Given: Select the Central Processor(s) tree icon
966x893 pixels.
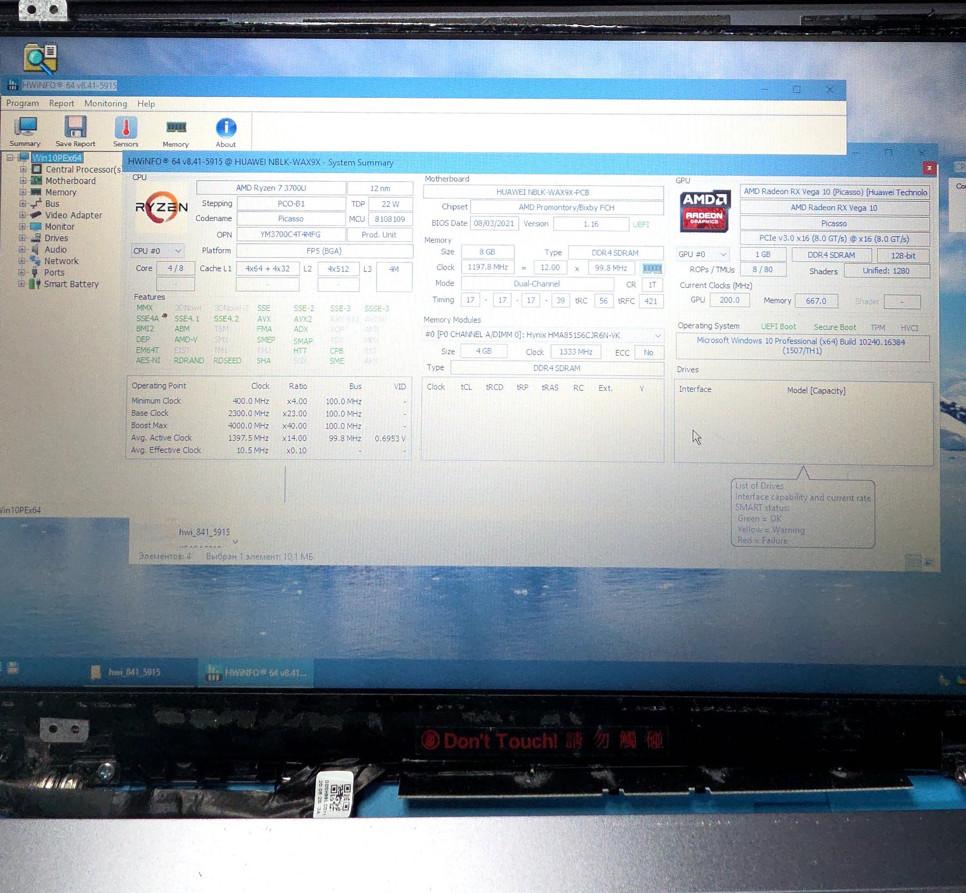Looking at the screenshot, I should pyautogui.click(x=37, y=169).
